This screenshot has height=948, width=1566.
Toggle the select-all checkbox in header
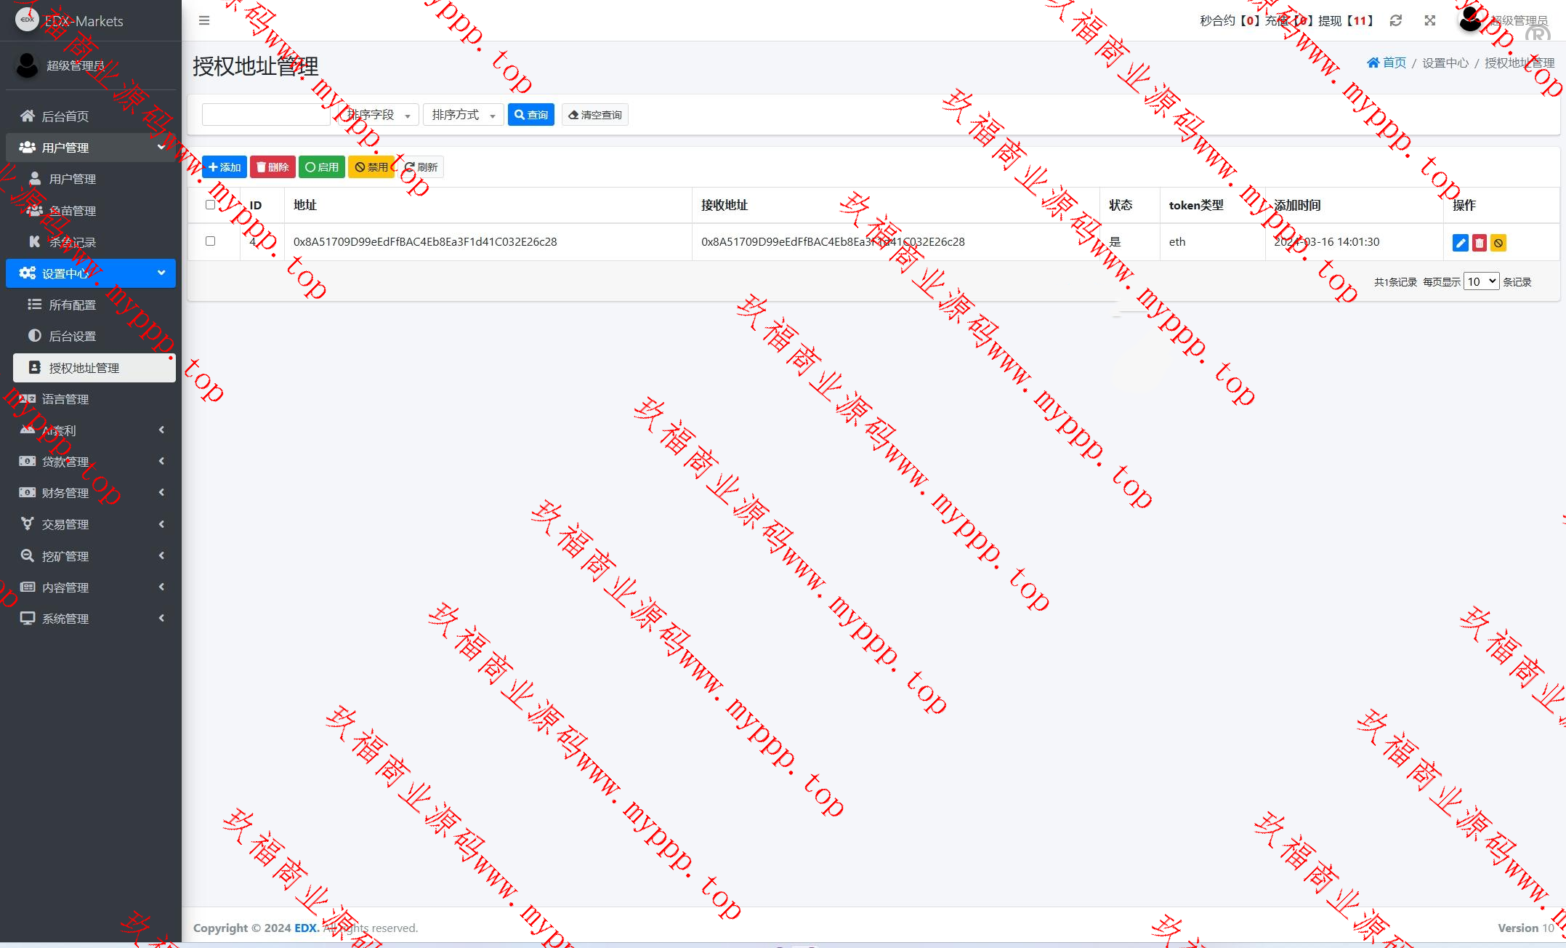tap(210, 204)
